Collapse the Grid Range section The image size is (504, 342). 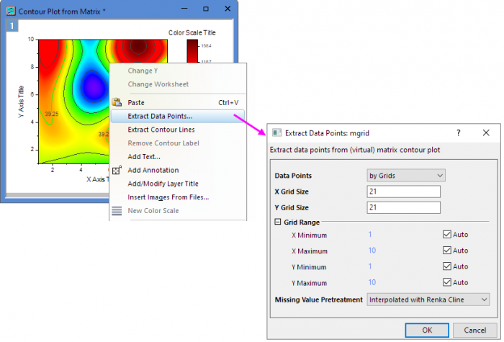point(278,222)
